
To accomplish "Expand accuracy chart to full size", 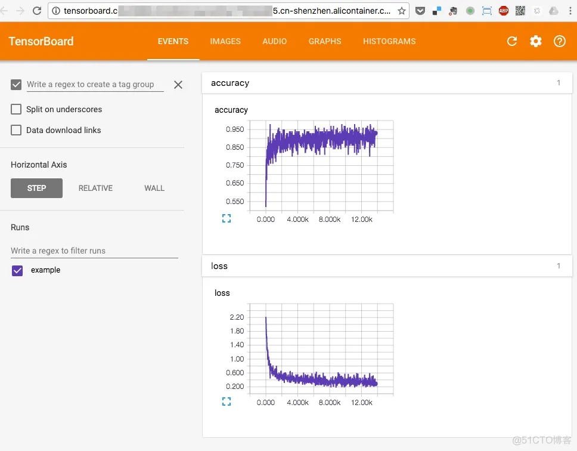I will click(x=227, y=218).
